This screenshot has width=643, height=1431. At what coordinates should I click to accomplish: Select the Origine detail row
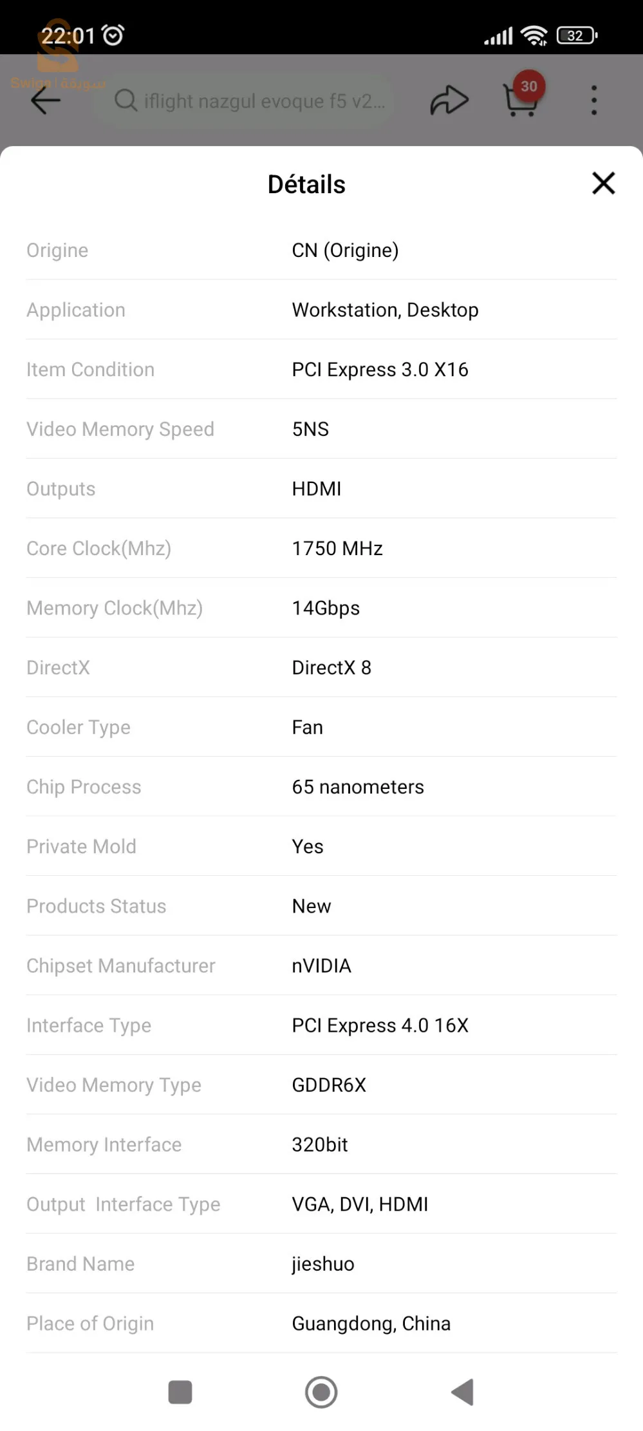[x=321, y=250]
